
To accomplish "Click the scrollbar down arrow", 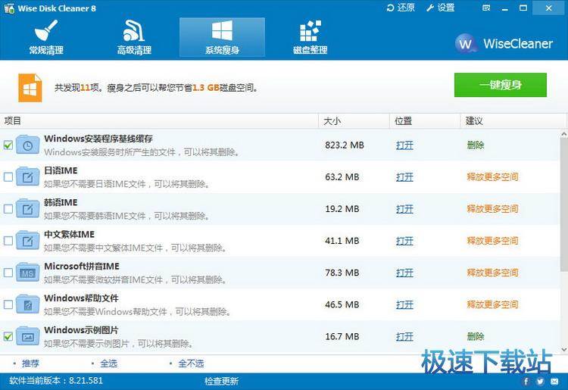I will 564,350.
